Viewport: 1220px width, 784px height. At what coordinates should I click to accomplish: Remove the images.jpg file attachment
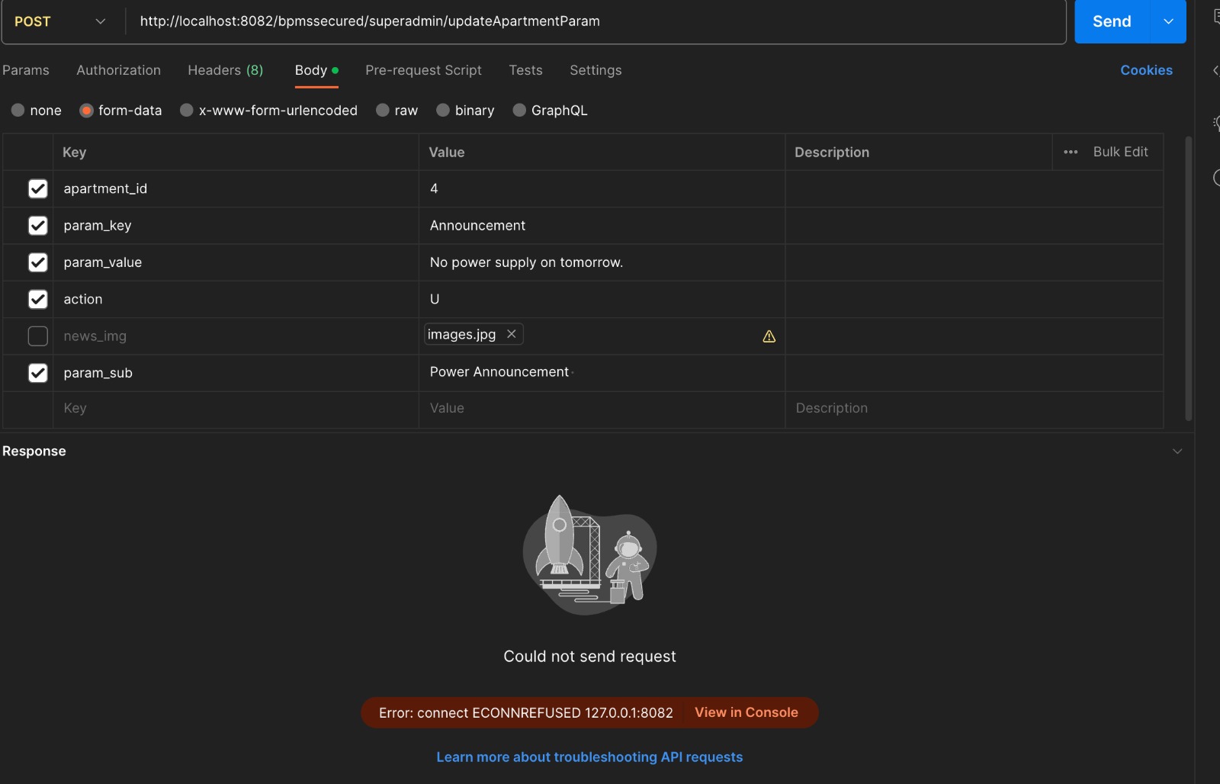point(512,334)
